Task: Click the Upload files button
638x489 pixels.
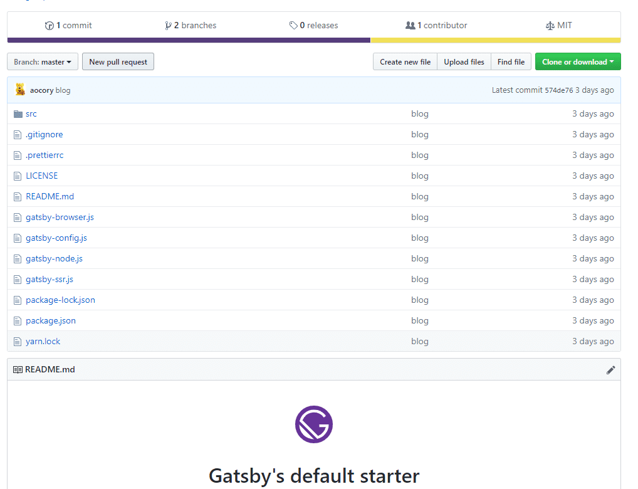Action: (x=464, y=61)
